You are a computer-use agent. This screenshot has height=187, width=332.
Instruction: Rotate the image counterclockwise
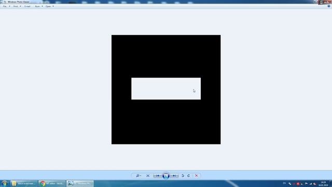pos(183,176)
